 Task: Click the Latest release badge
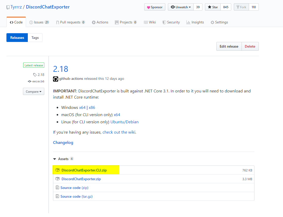coord(34,65)
